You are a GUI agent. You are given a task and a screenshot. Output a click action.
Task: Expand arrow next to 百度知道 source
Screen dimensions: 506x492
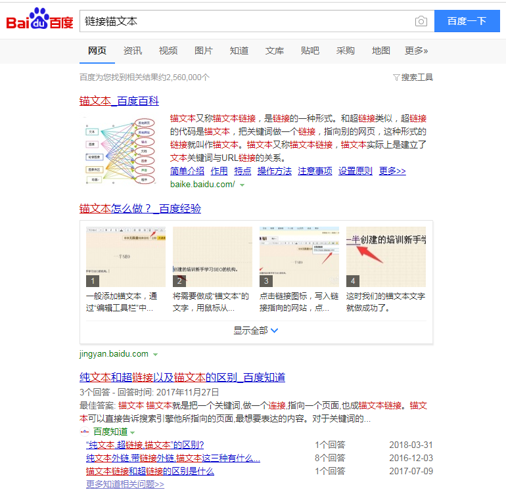click(x=132, y=432)
